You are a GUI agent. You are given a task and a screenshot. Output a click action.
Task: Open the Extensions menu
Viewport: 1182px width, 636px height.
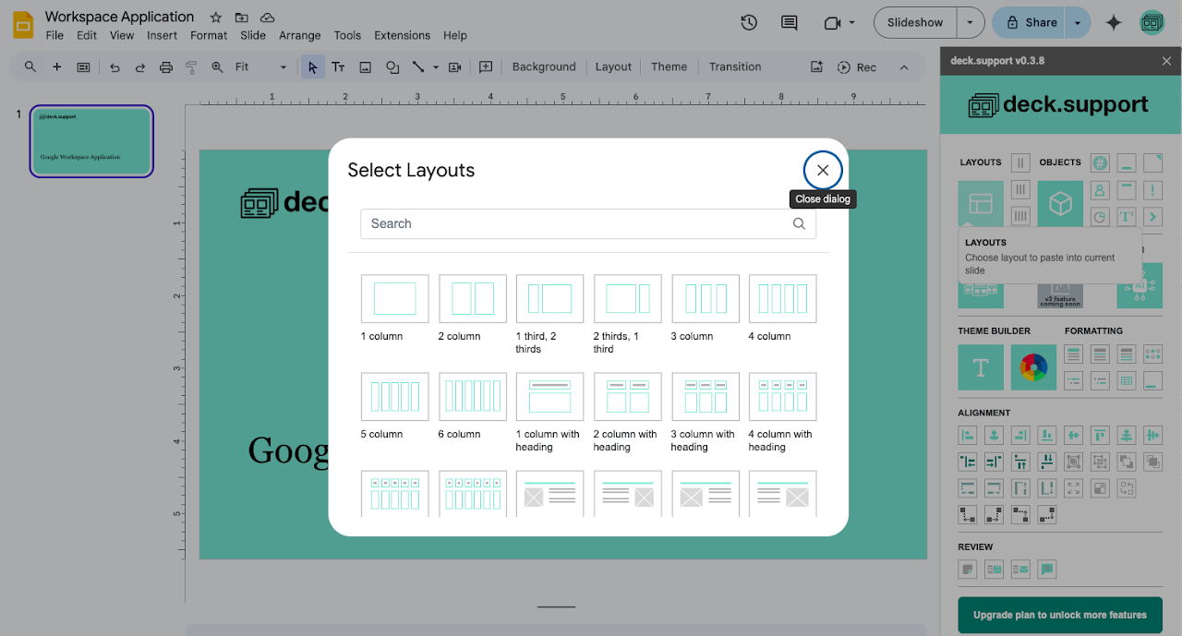(x=402, y=35)
